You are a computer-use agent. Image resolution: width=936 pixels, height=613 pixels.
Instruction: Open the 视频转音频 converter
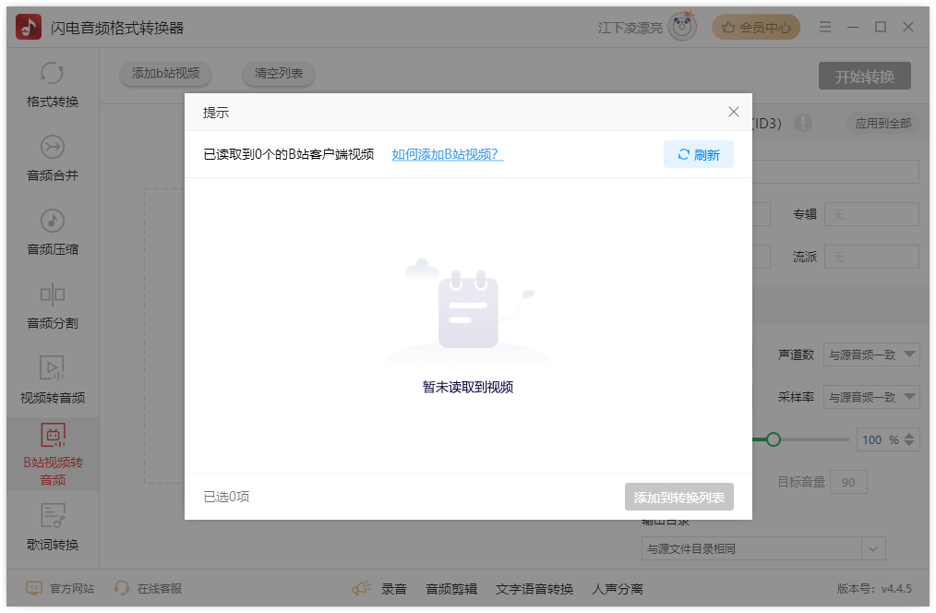[x=53, y=379]
